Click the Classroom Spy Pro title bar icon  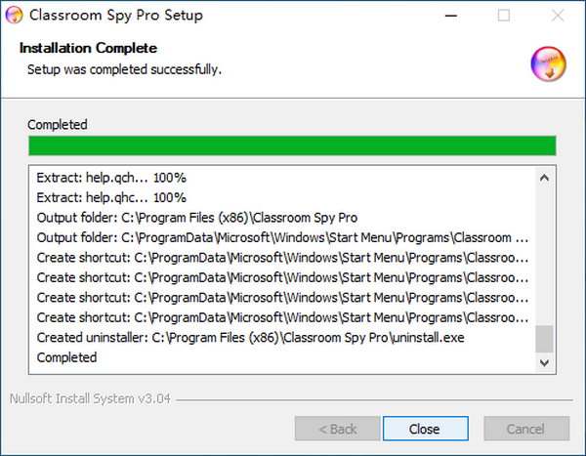click(14, 16)
